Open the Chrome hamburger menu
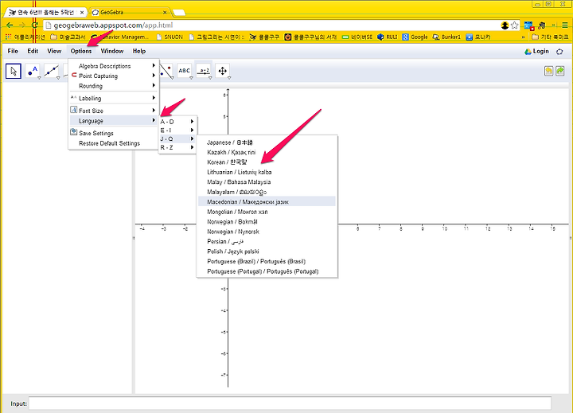 (565, 25)
